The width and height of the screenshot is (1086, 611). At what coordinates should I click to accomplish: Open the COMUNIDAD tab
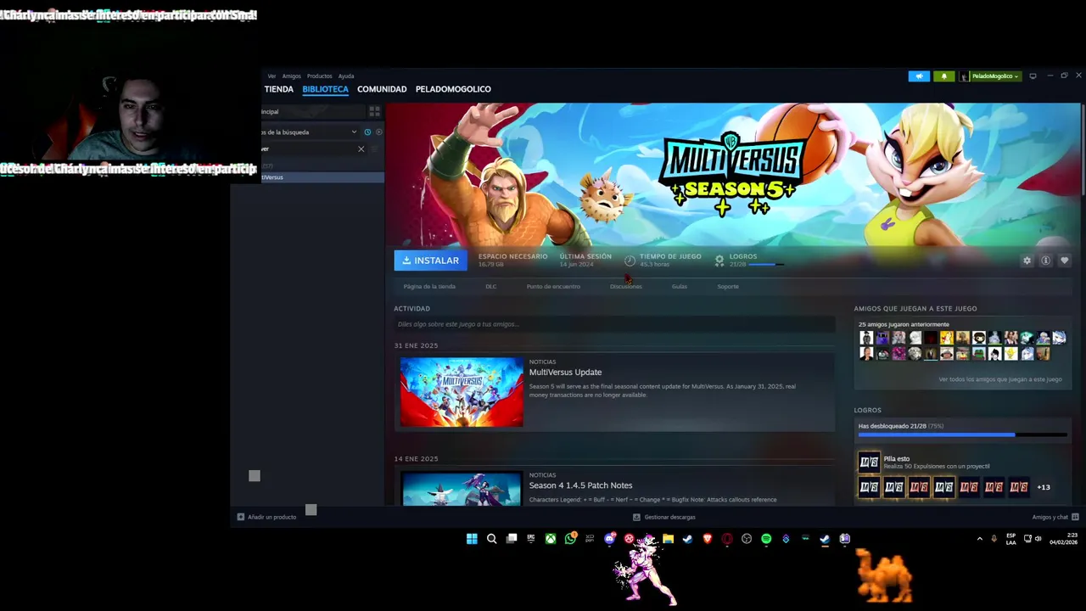pyautogui.click(x=382, y=89)
